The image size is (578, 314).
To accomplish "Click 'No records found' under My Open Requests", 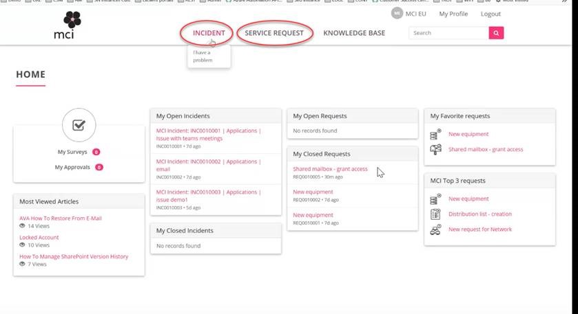I will click(315, 131).
